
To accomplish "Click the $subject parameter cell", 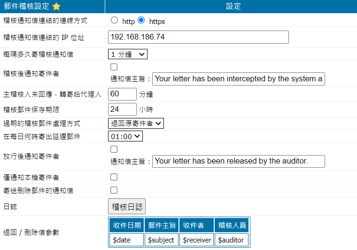I will (x=161, y=240).
